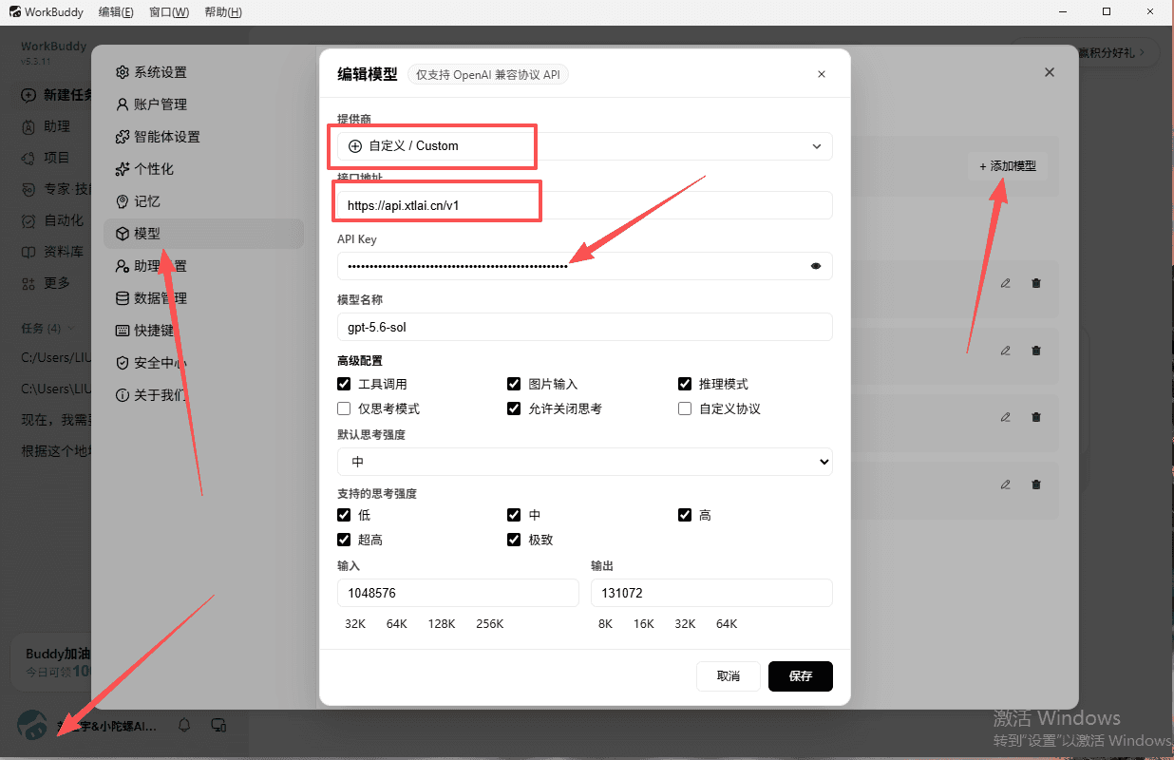
Task: Click the 输出 field showing 131072
Action: click(711, 593)
